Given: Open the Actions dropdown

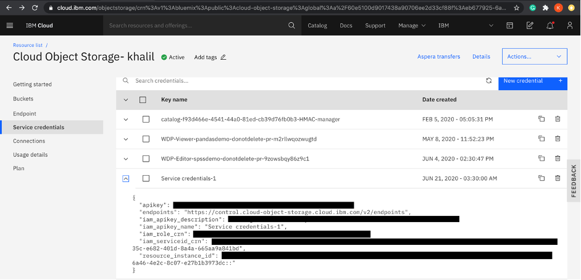Looking at the screenshot, I should point(534,57).
